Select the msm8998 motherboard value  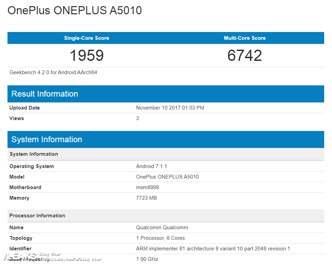coord(147,187)
